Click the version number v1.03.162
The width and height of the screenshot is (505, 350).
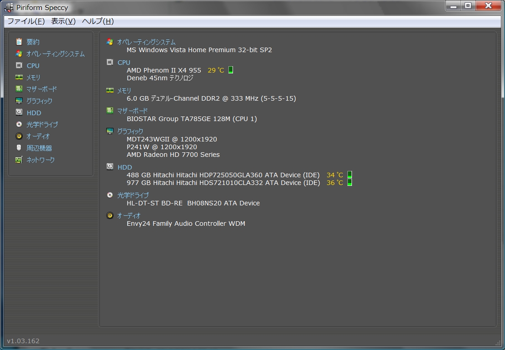tap(23, 340)
